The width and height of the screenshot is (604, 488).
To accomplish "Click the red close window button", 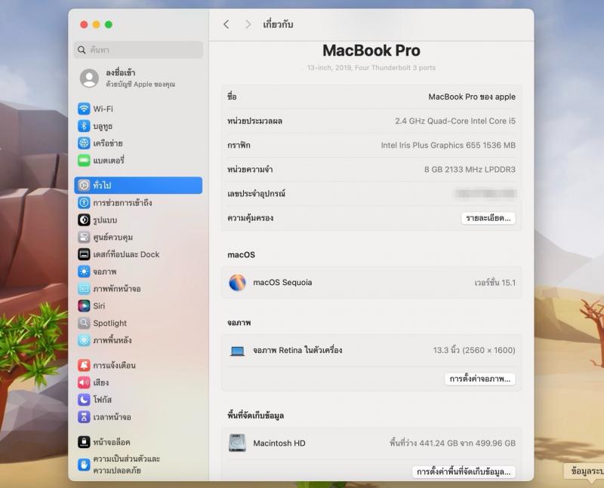I will coord(84,24).
